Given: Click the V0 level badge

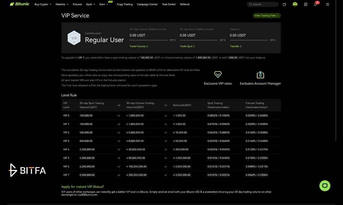Looking at the screenshot, I should 74,38.
